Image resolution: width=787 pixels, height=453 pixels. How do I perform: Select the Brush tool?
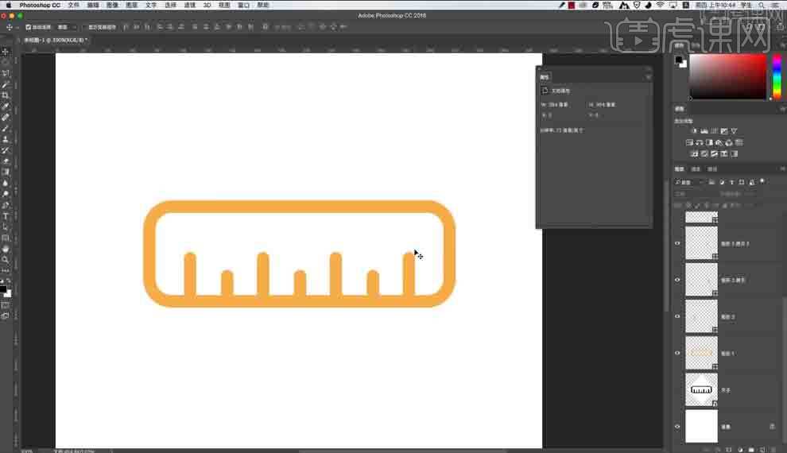6,129
